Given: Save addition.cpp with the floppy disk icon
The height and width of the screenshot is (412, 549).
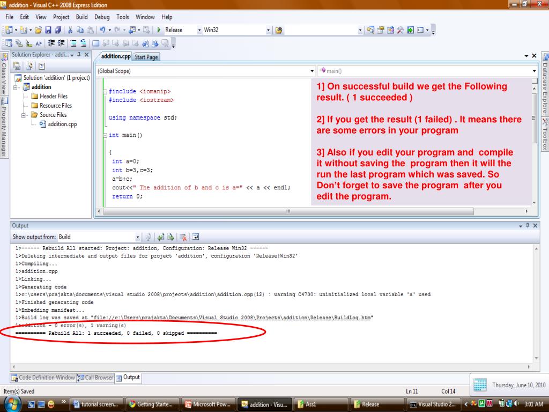Looking at the screenshot, I should [x=48, y=30].
